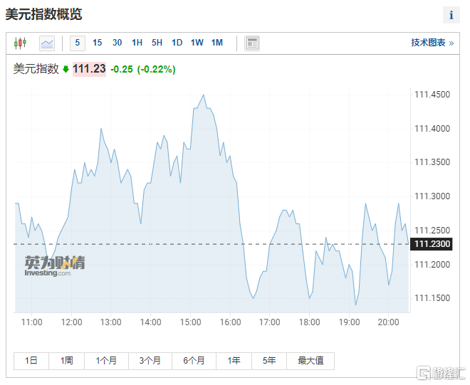Choose the 5年 time range
Image resolution: width=470 pixels, height=385 pixels.
tap(269, 361)
